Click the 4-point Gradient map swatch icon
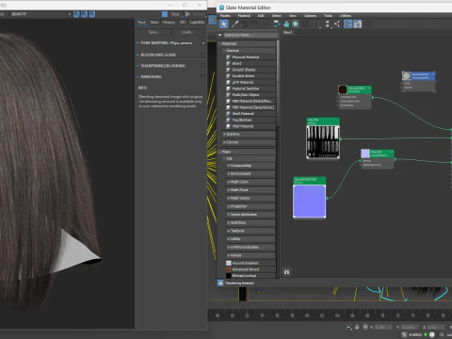Screen dimensions: 452x339 tap(229, 263)
